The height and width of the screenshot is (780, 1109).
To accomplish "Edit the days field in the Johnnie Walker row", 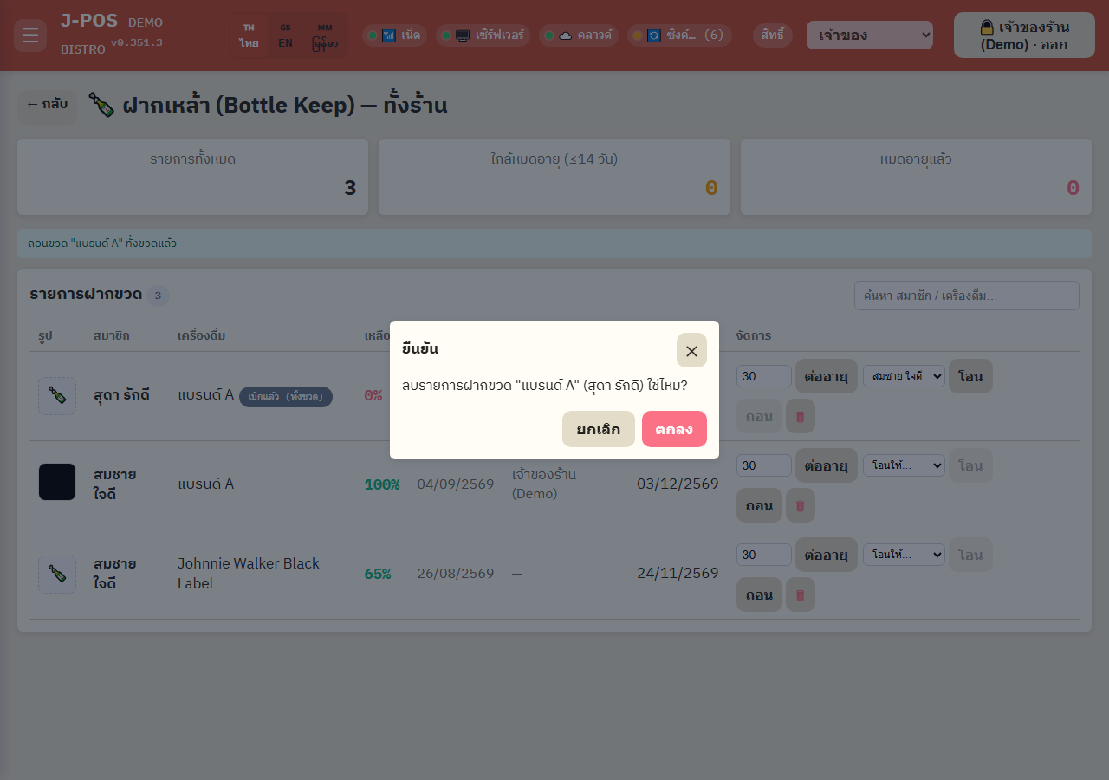I will coord(764,555).
